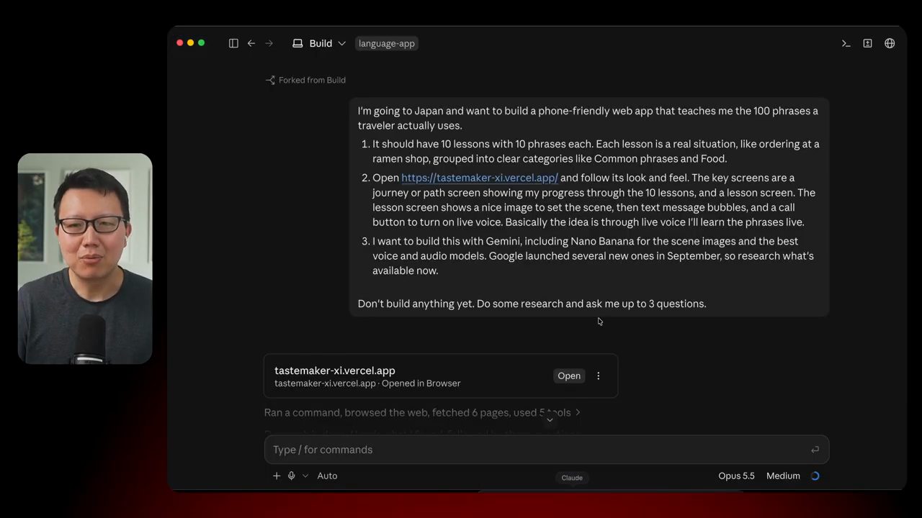Click the scroll-to-bottom chevron button
The image size is (922, 518).
pos(550,420)
